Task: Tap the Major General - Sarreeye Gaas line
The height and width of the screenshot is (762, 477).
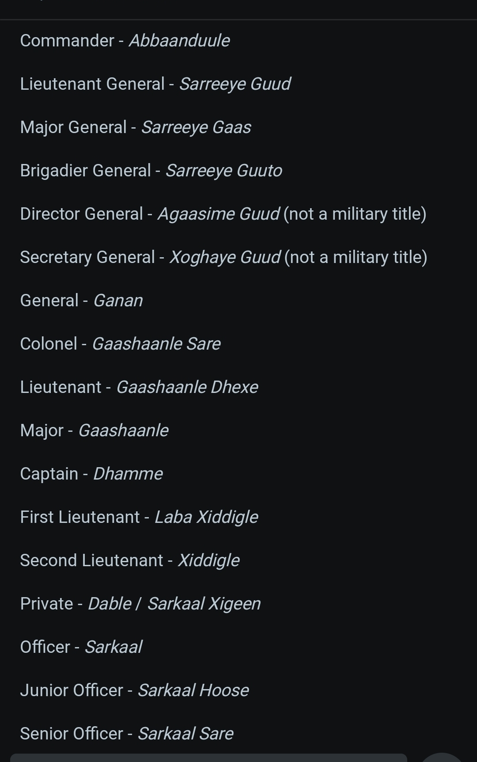Action: (136, 127)
